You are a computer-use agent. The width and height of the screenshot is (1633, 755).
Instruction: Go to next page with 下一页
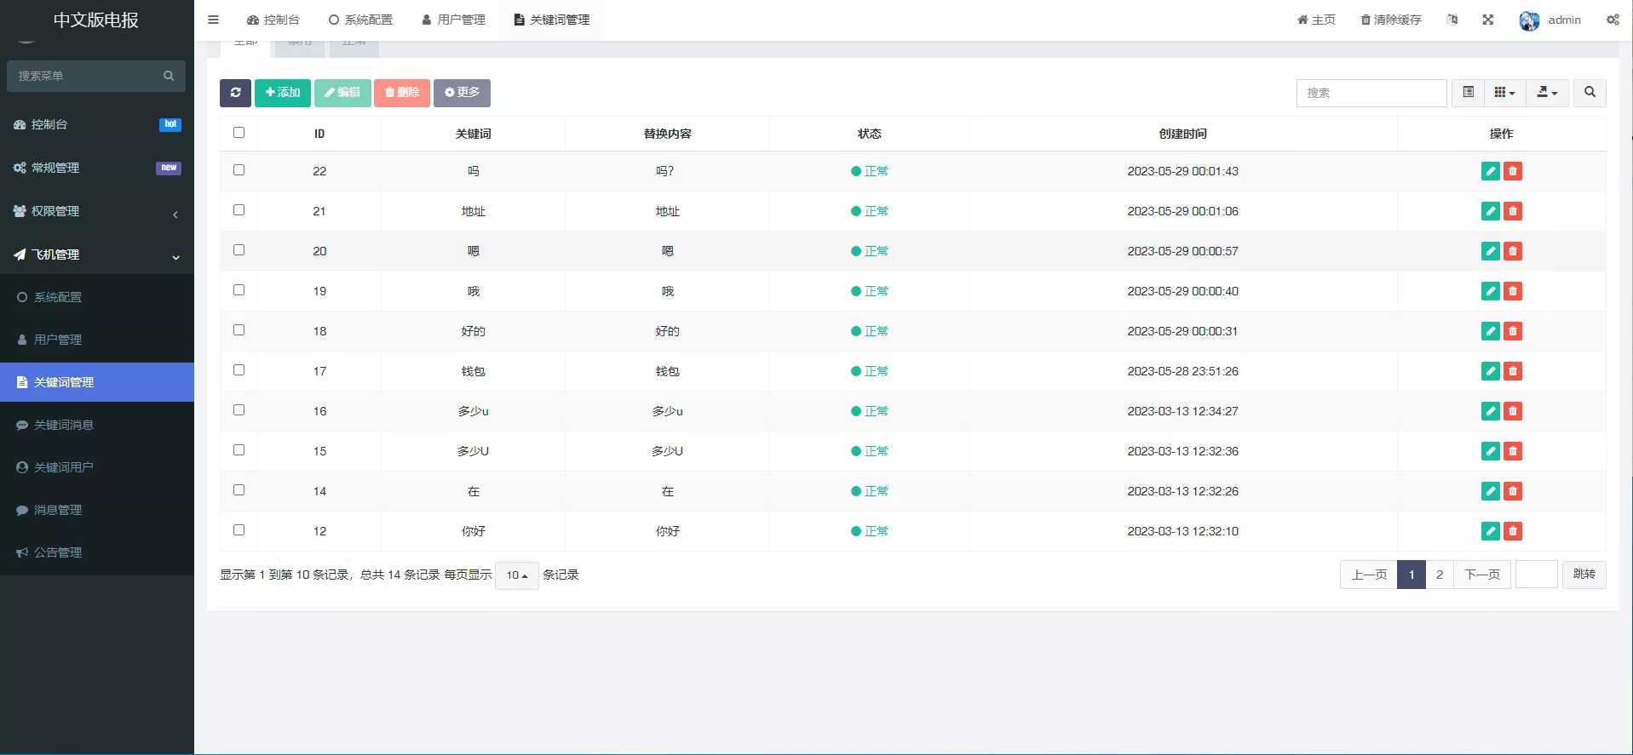1481,575
